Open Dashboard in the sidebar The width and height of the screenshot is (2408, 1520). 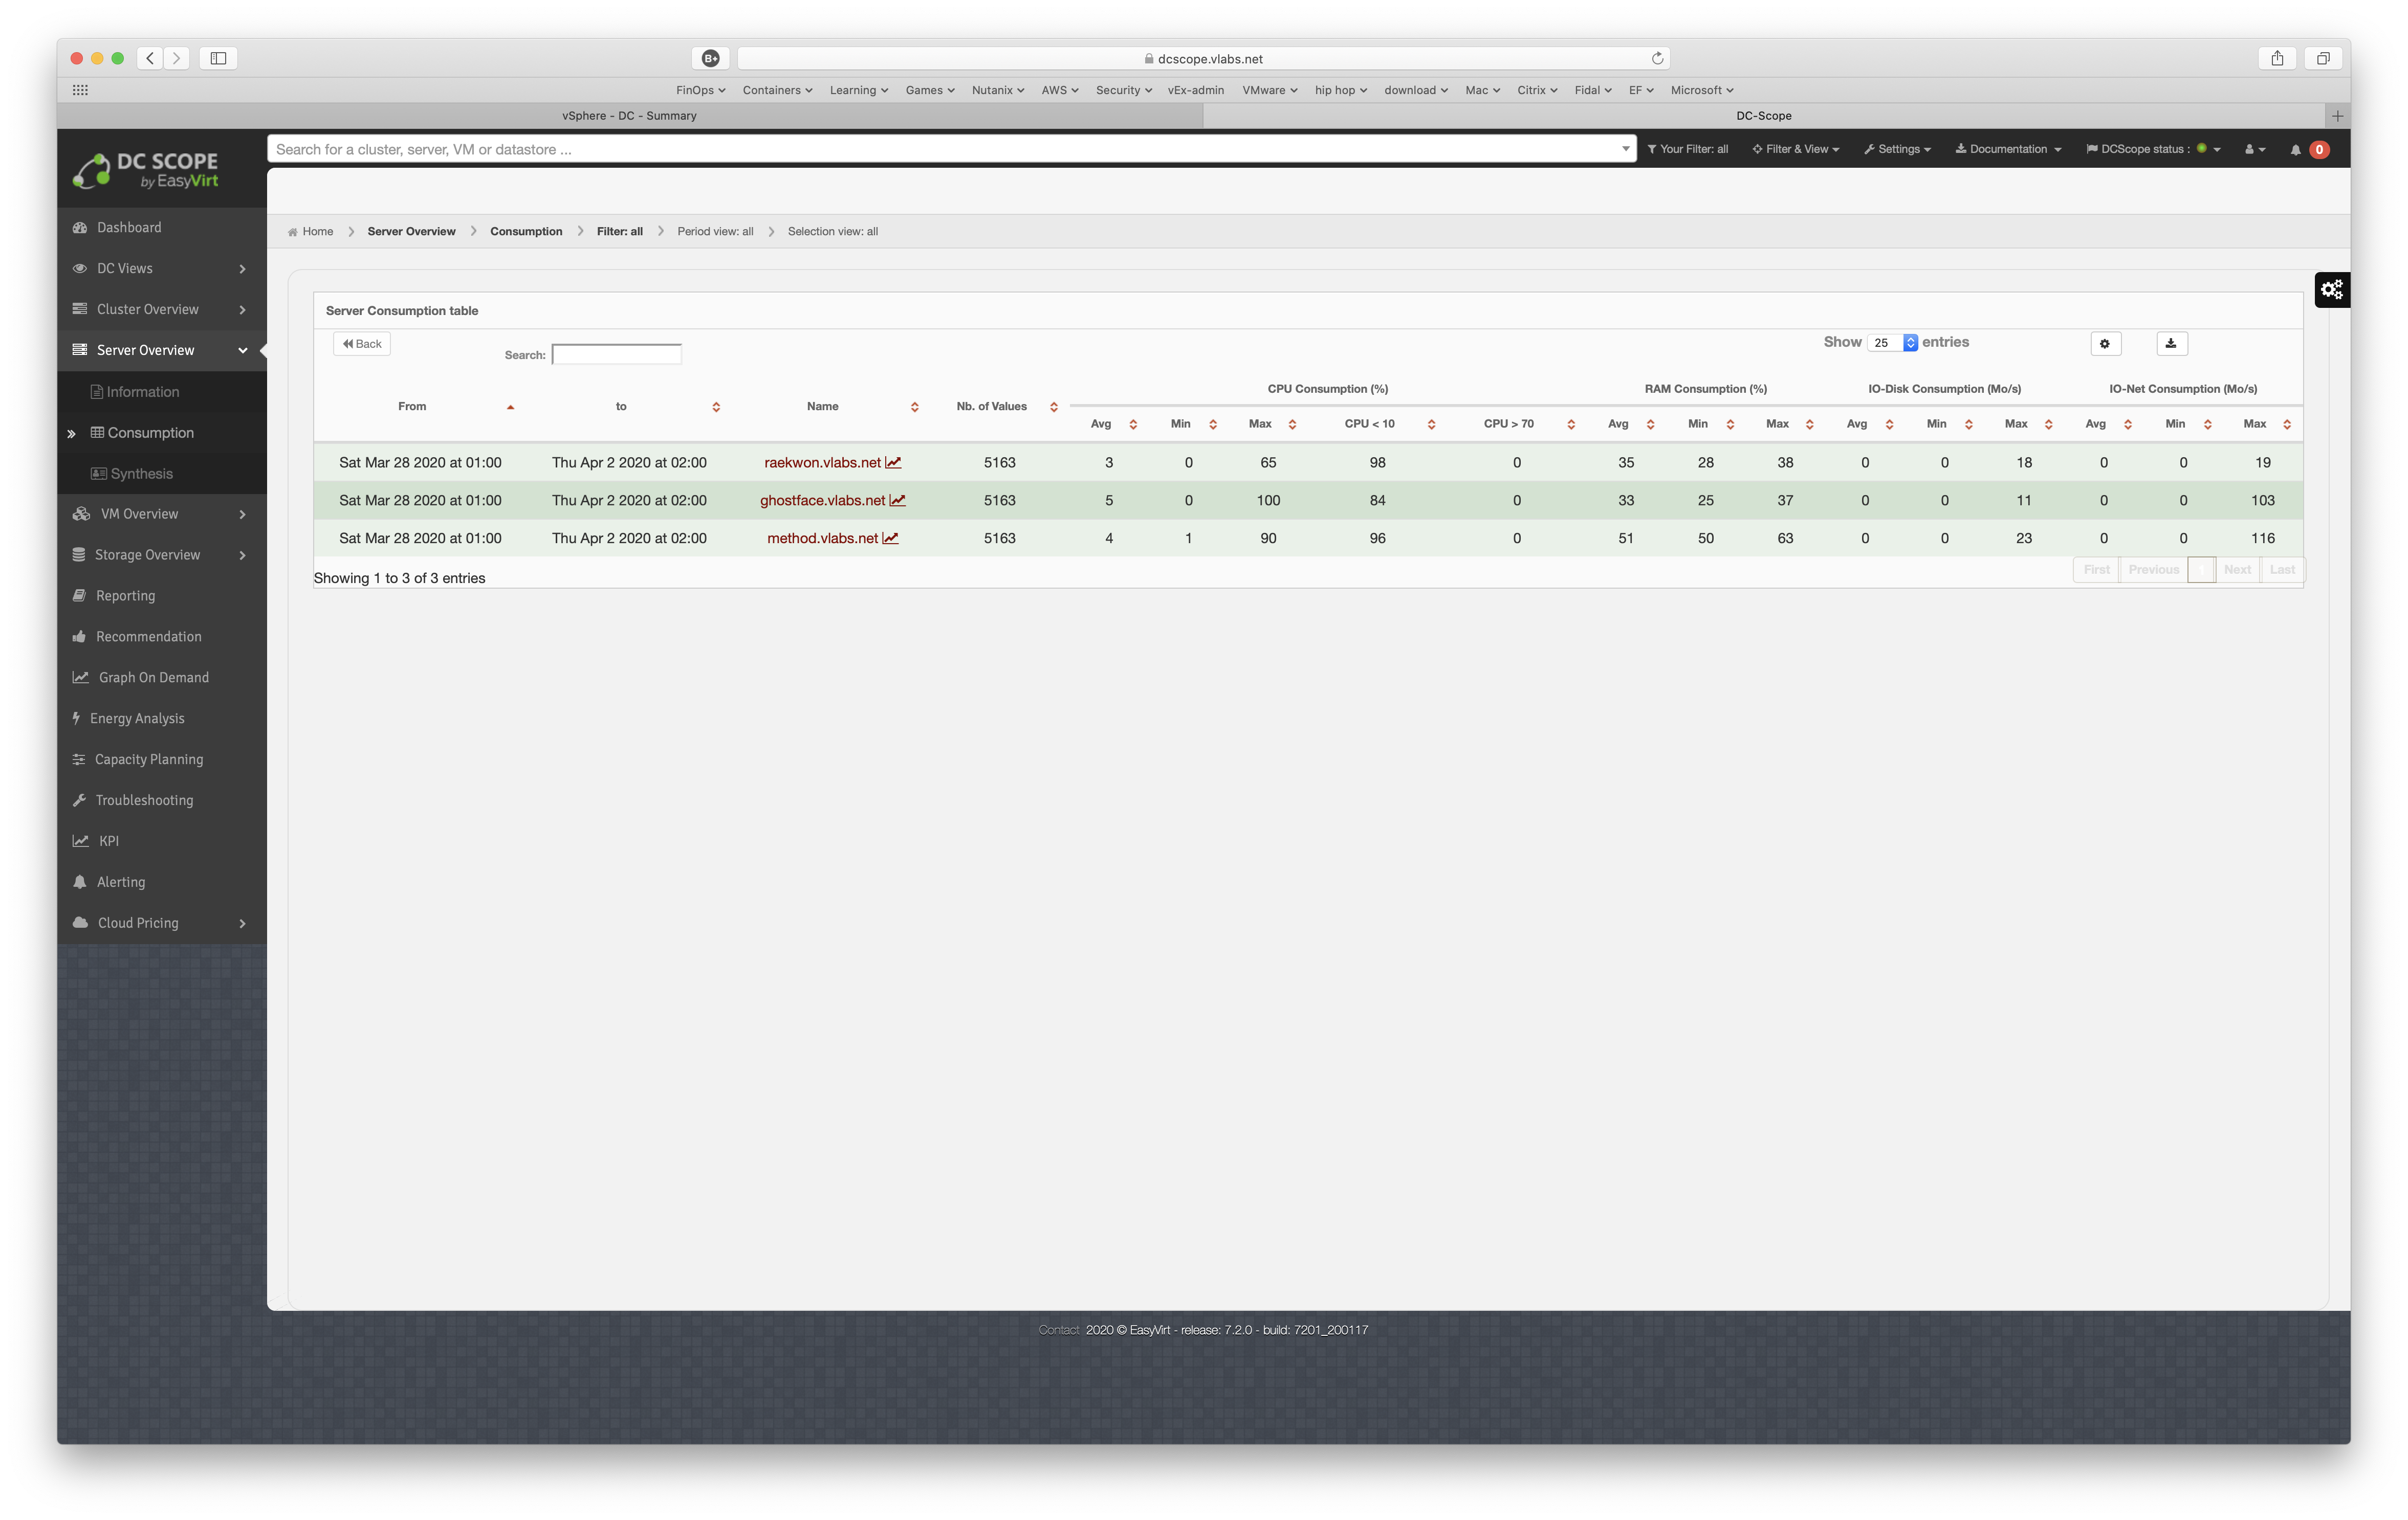click(162, 228)
